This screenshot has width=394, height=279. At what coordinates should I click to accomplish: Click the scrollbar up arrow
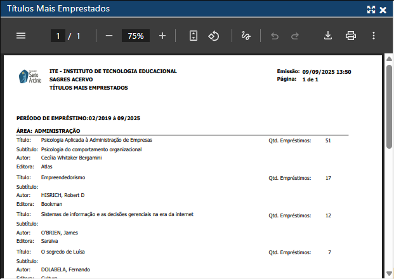(388, 59)
